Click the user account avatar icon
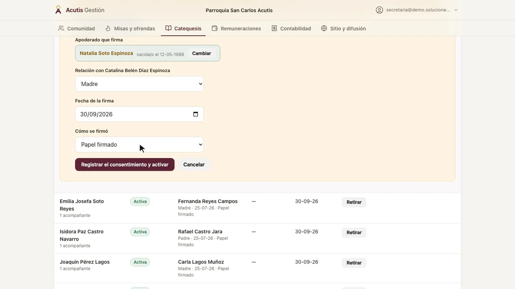515x289 pixels. click(x=379, y=10)
